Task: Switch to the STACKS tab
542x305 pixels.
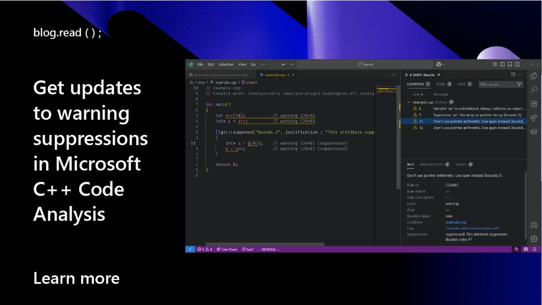Action: pos(464,164)
